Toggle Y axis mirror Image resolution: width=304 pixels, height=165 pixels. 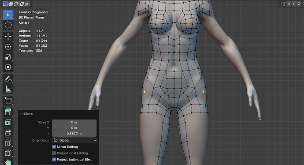point(294,4)
